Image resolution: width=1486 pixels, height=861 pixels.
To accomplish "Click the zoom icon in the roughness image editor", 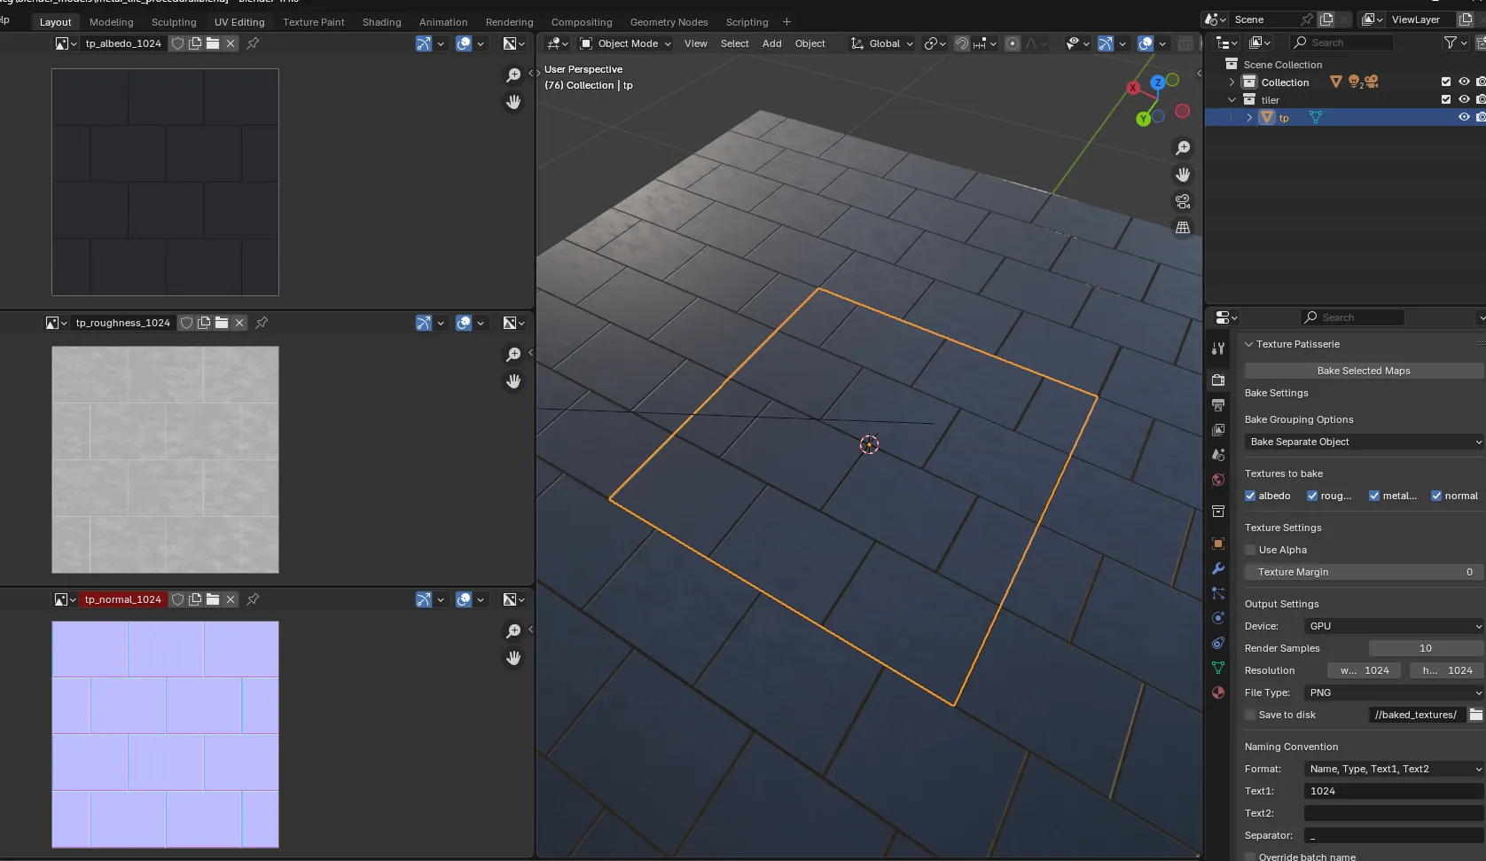I will (513, 355).
